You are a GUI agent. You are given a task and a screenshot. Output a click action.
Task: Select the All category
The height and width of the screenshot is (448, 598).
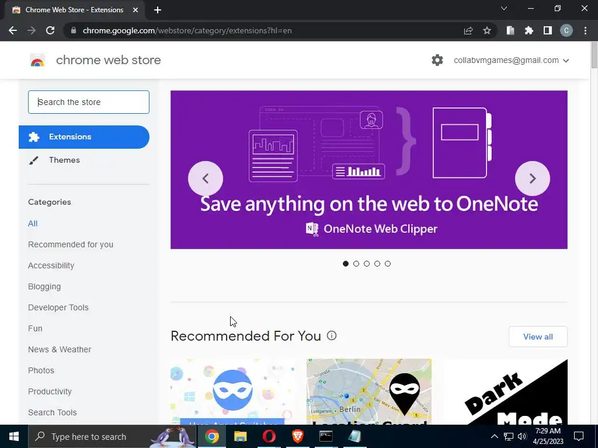coord(33,223)
